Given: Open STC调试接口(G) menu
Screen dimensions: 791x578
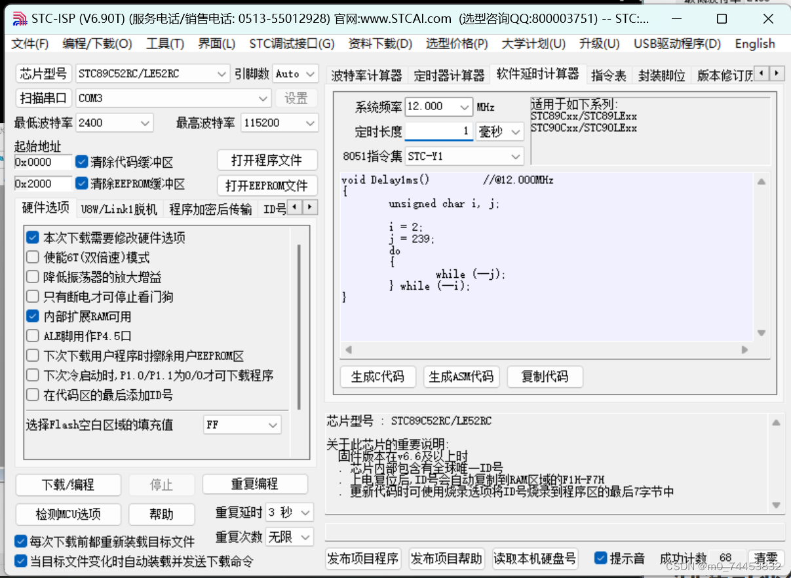Looking at the screenshot, I should (x=292, y=44).
